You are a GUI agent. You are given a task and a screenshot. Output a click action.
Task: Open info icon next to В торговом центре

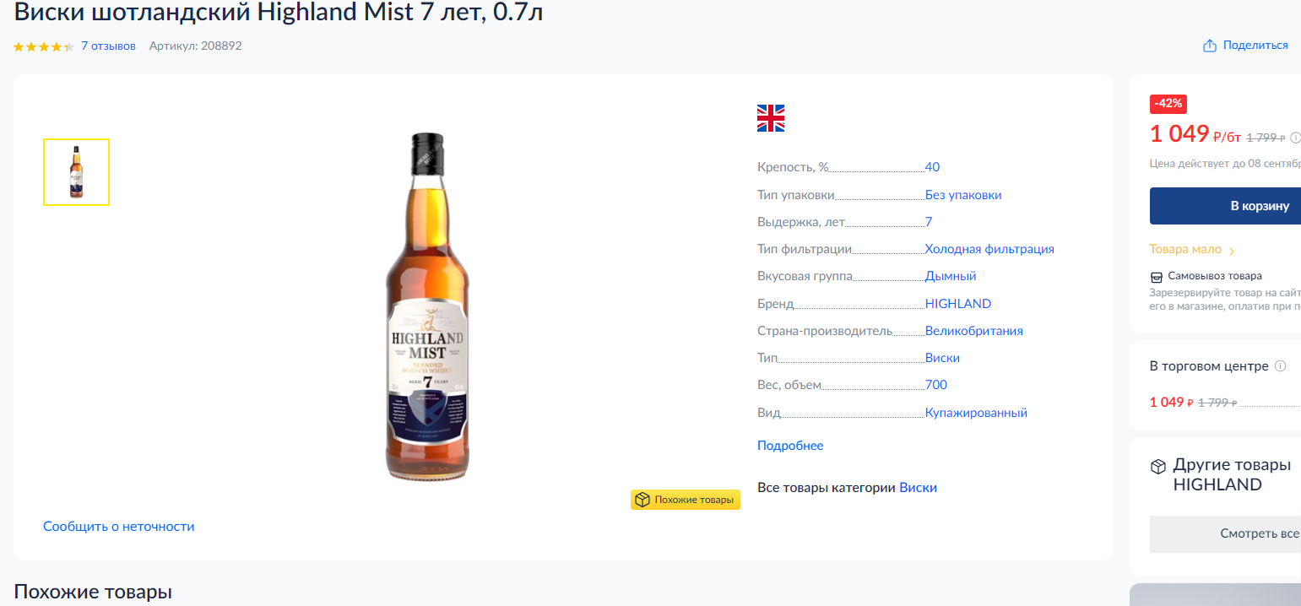pos(1280,366)
